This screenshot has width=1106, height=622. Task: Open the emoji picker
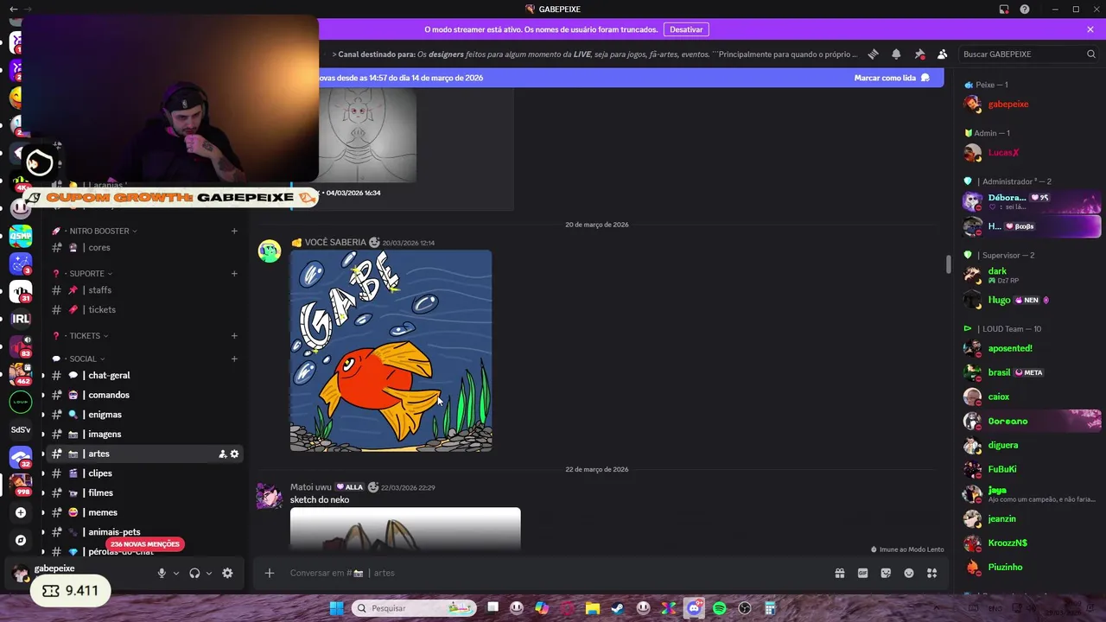(909, 573)
